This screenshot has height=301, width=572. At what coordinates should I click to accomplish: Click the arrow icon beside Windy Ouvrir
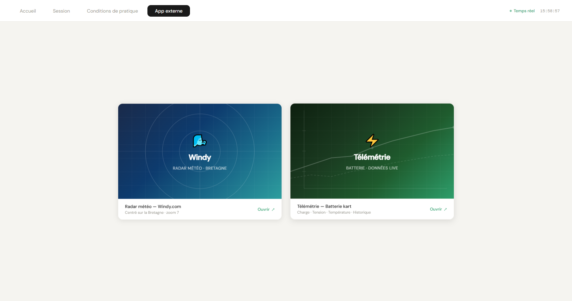(273, 210)
